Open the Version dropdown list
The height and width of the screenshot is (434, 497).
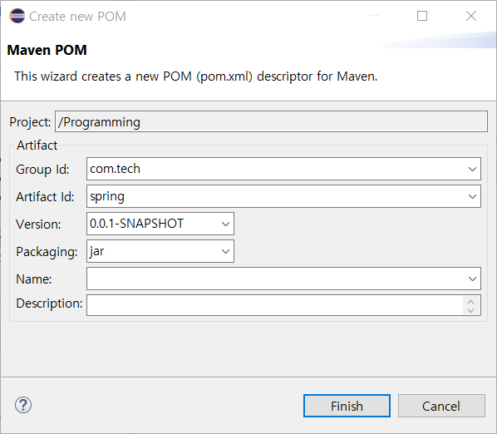pos(225,224)
